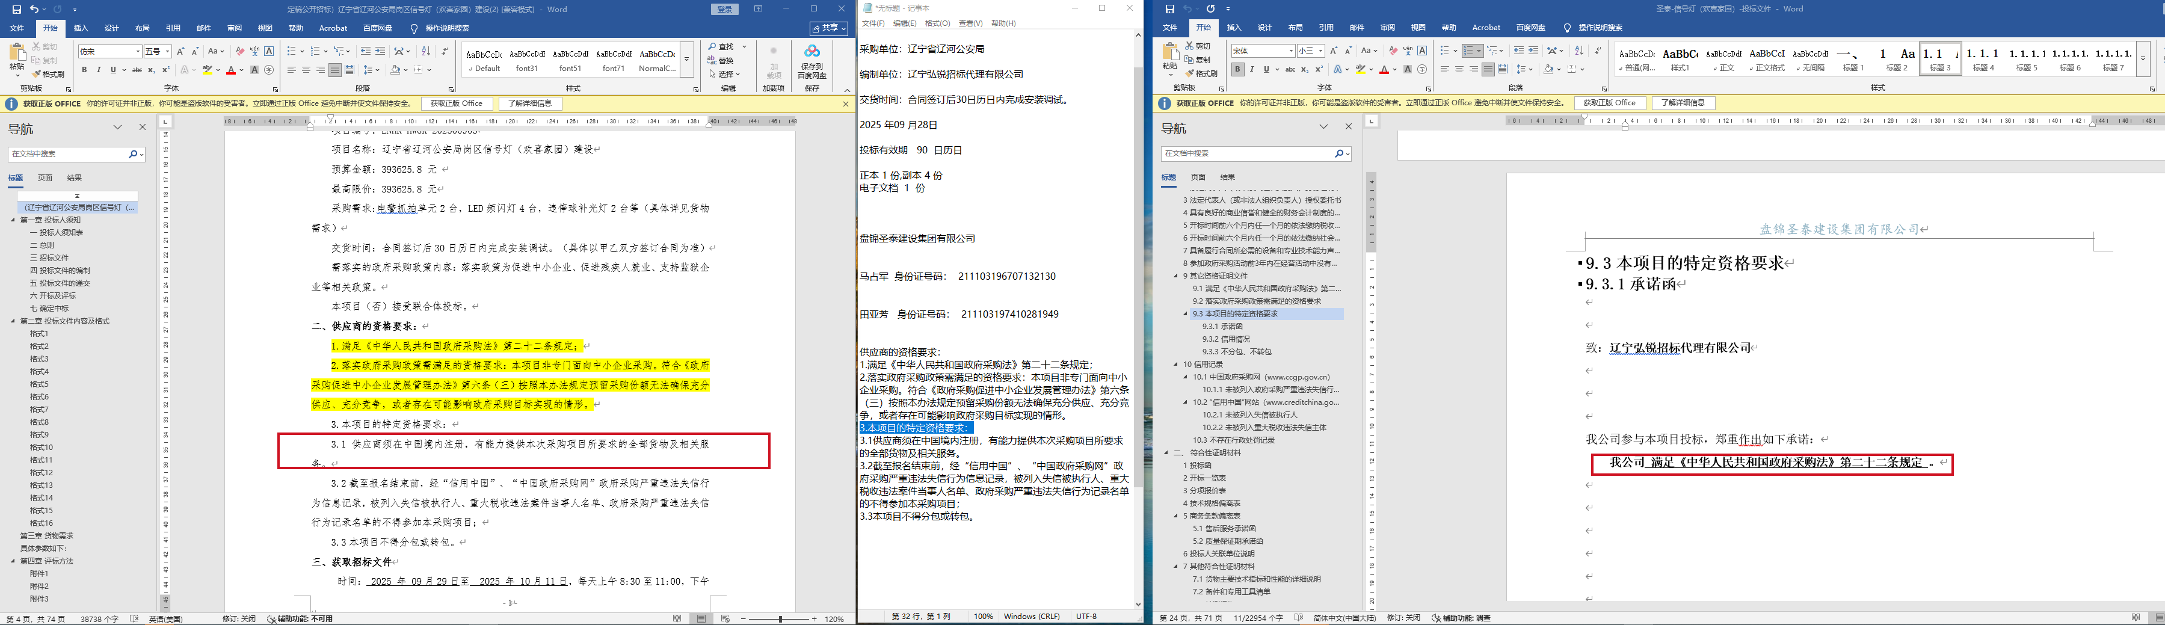
Task: Open the 插入 tab in the left Word
Action: tap(81, 28)
